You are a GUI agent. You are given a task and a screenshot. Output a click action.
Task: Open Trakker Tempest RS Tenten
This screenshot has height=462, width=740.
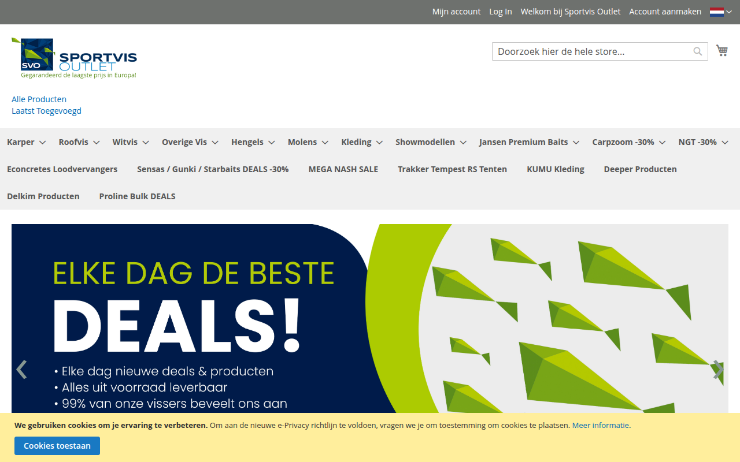[452, 169]
